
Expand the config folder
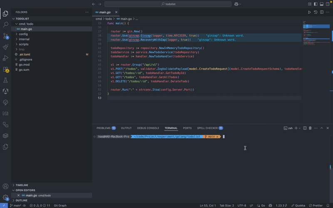tap(16, 34)
